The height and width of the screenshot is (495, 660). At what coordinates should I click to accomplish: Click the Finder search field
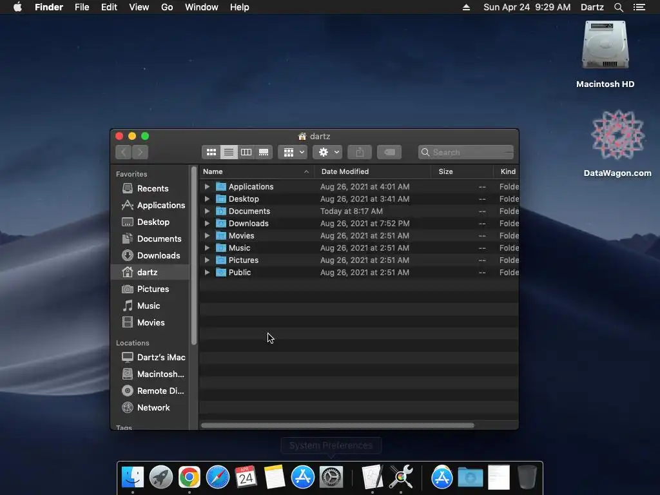tap(466, 152)
